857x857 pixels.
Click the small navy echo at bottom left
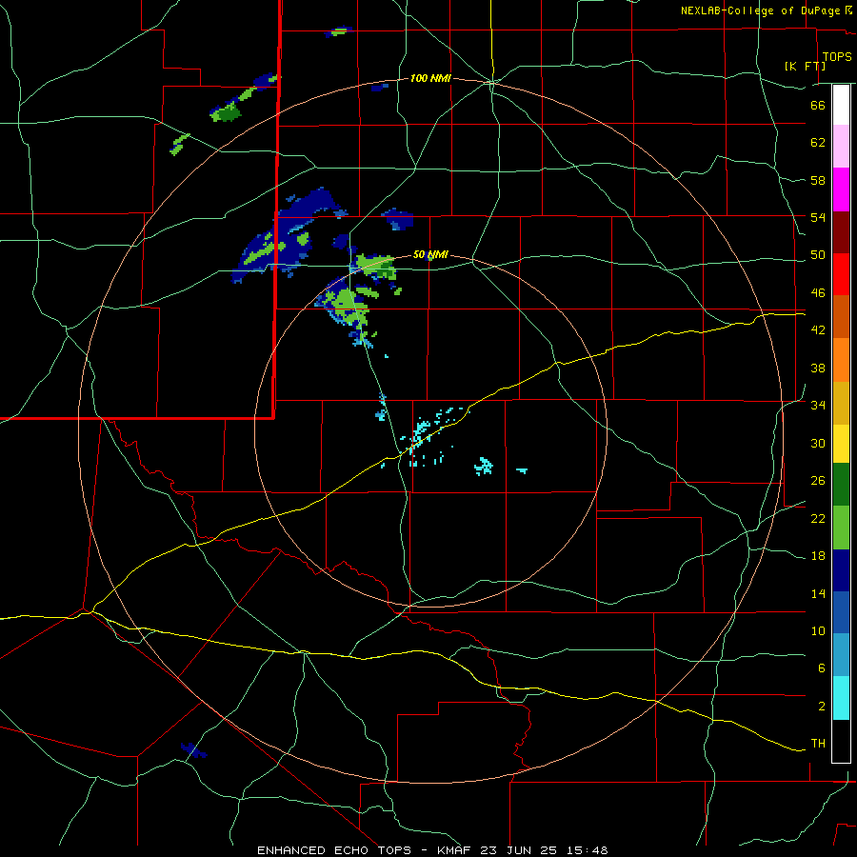[x=193, y=750]
